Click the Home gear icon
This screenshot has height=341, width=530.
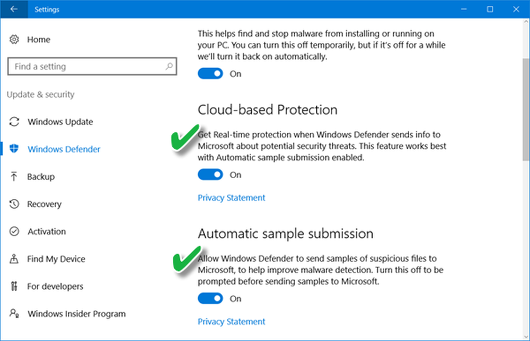[x=14, y=40]
